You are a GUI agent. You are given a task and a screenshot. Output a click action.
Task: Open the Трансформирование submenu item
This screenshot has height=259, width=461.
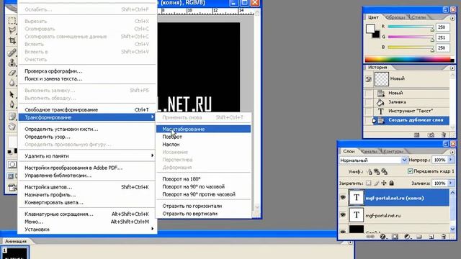click(87, 117)
